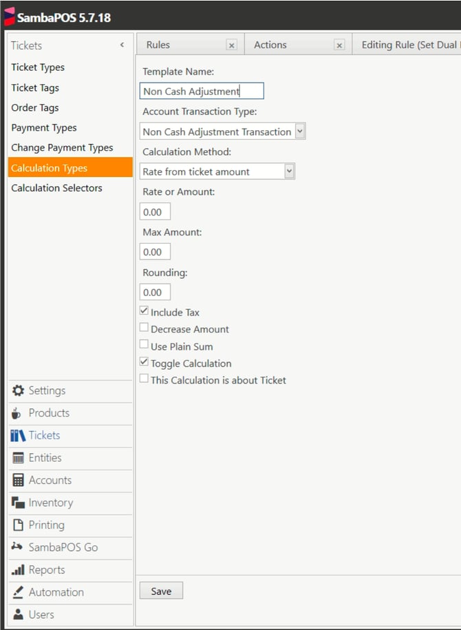The image size is (461, 630).
Task: Select Calculation Types in sidebar
Action: (x=70, y=167)
